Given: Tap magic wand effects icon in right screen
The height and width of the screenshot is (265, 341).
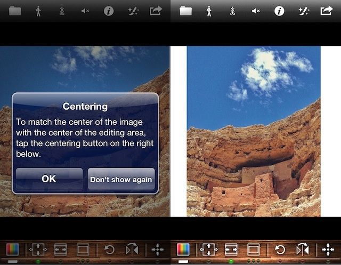Looking at the screenshot, I should pos(304,11).
